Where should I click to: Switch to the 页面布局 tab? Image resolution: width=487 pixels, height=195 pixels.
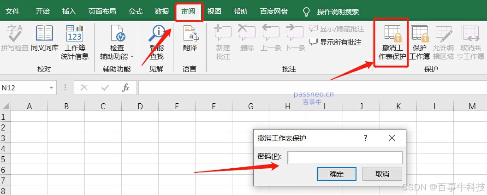102,12
